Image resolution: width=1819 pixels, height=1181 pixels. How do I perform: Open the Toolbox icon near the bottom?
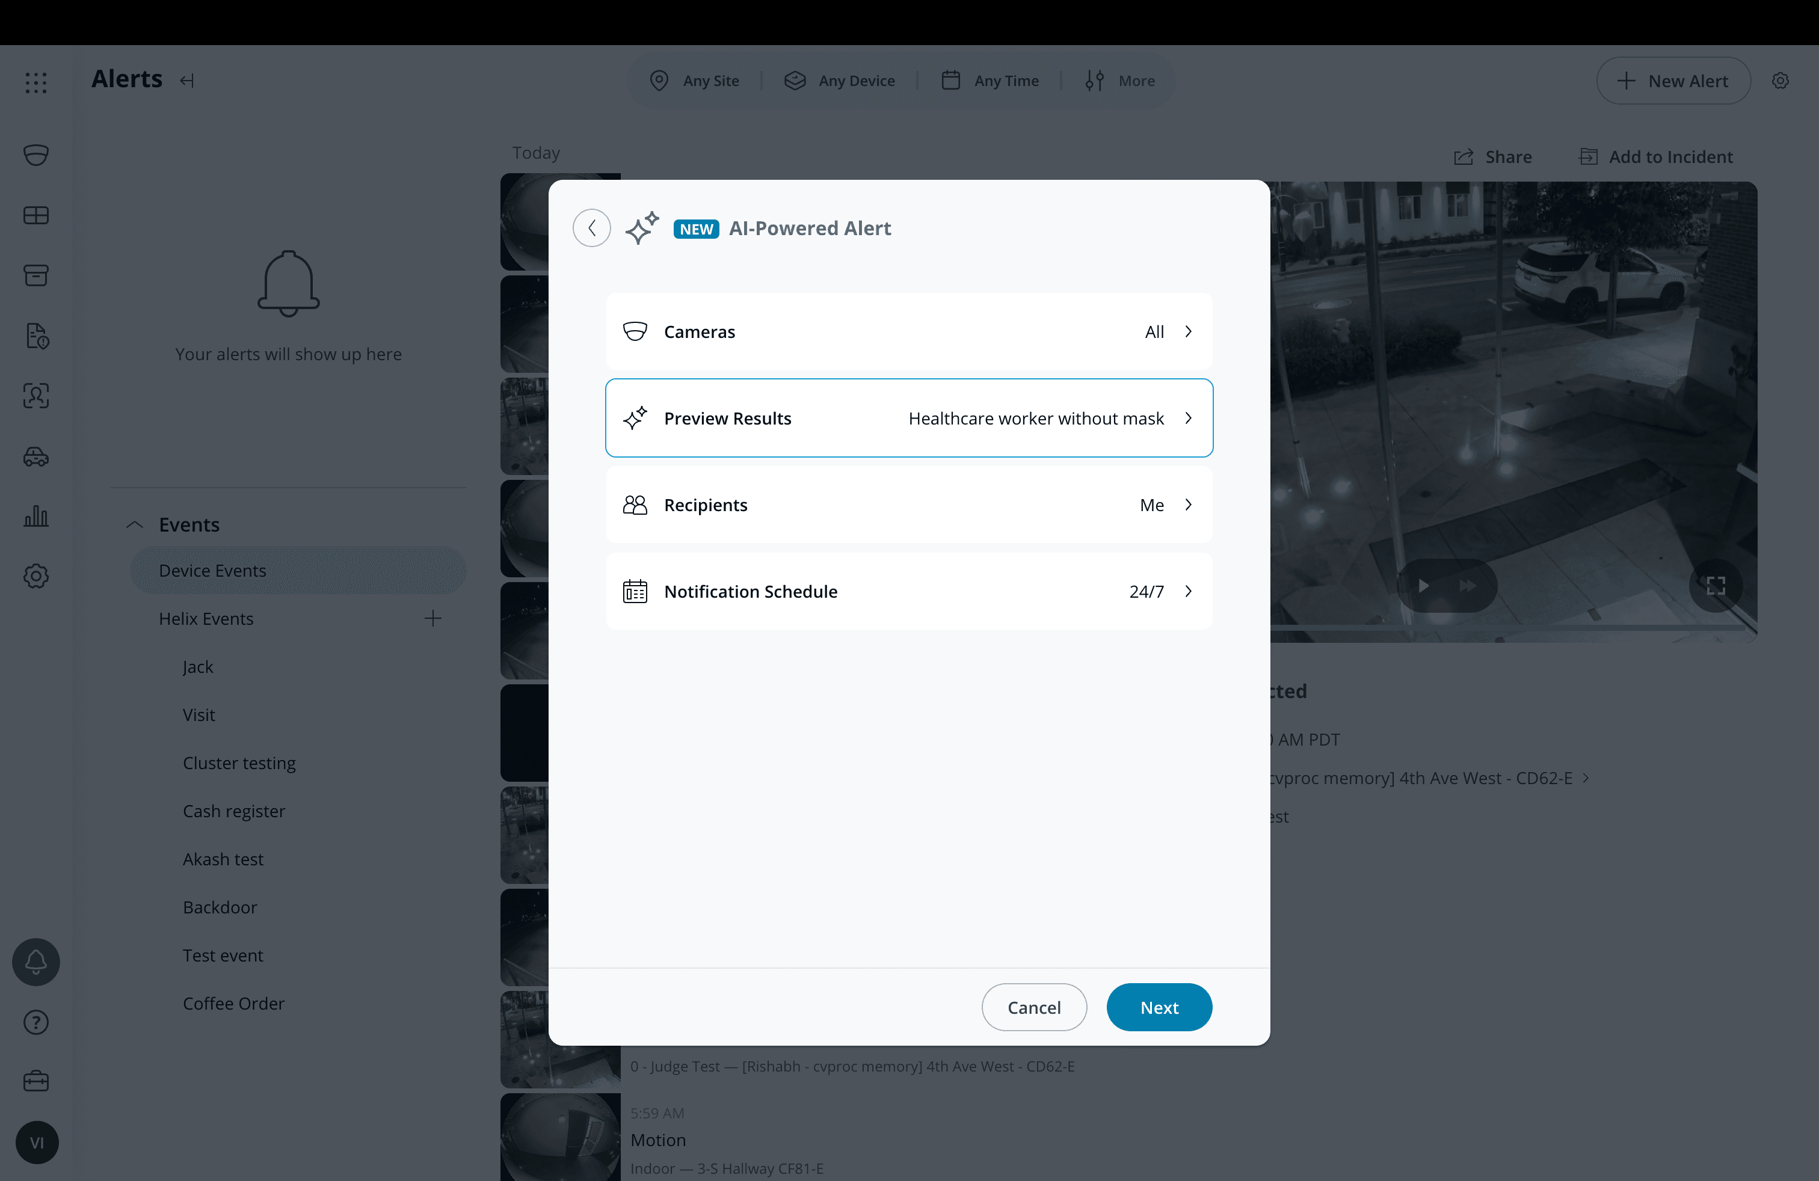pyautogui.click(x=36, y=1081)
